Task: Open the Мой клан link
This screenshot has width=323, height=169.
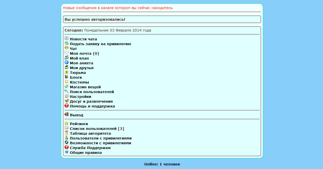Action: coord(79,58)
